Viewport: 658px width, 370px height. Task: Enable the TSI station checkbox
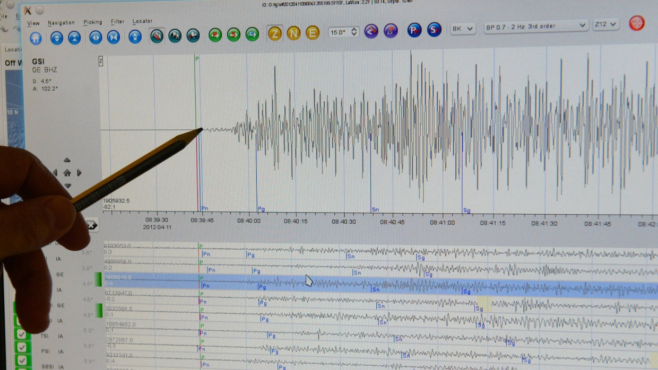(21, 335)
